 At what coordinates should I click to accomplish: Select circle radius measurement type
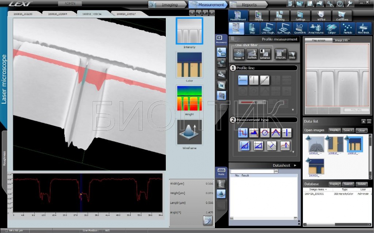coord(265,133)
